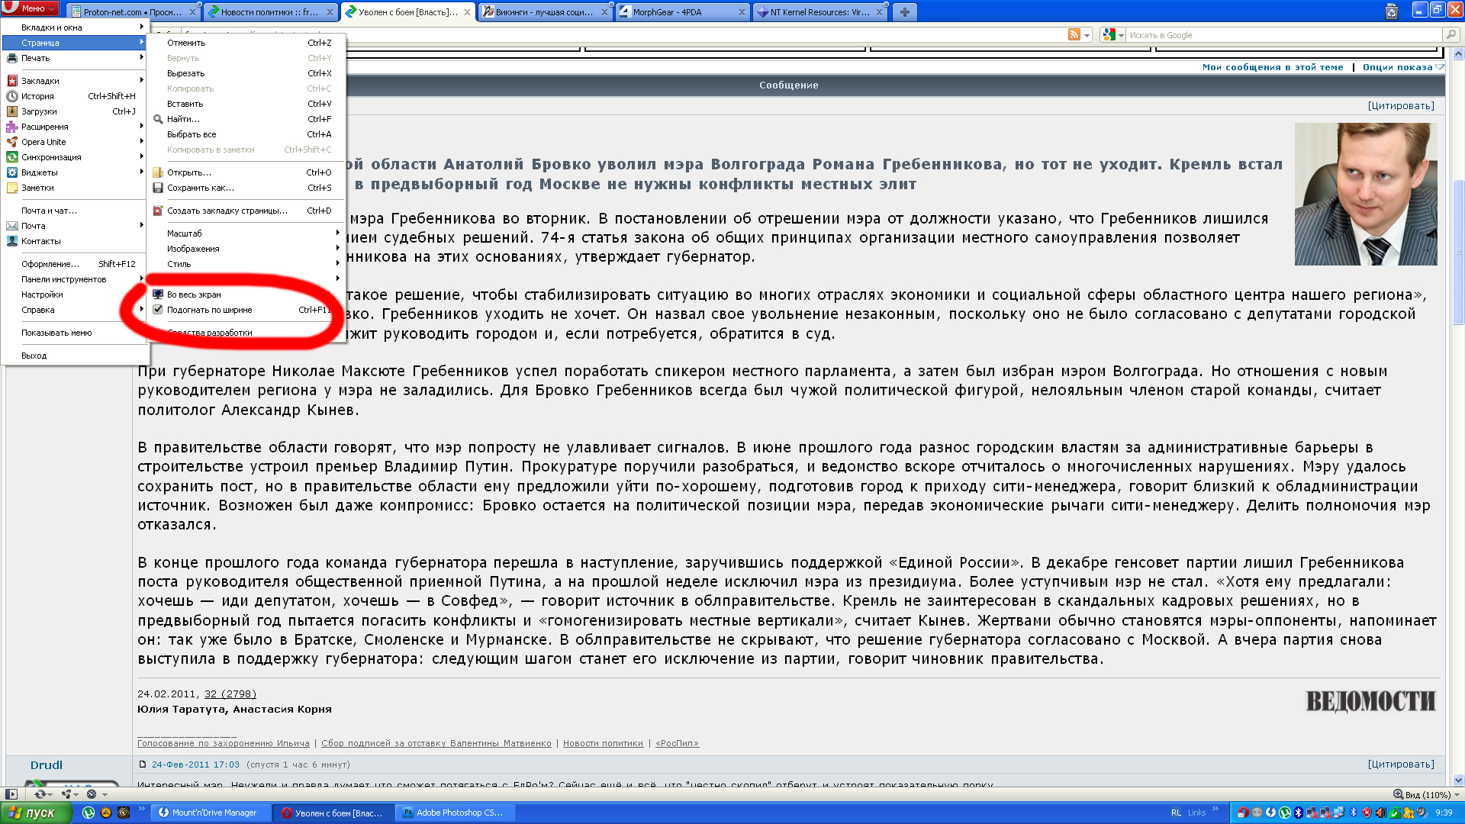Open the closed tabs trash icon
1465x824 pixels.
(1391, 11)
